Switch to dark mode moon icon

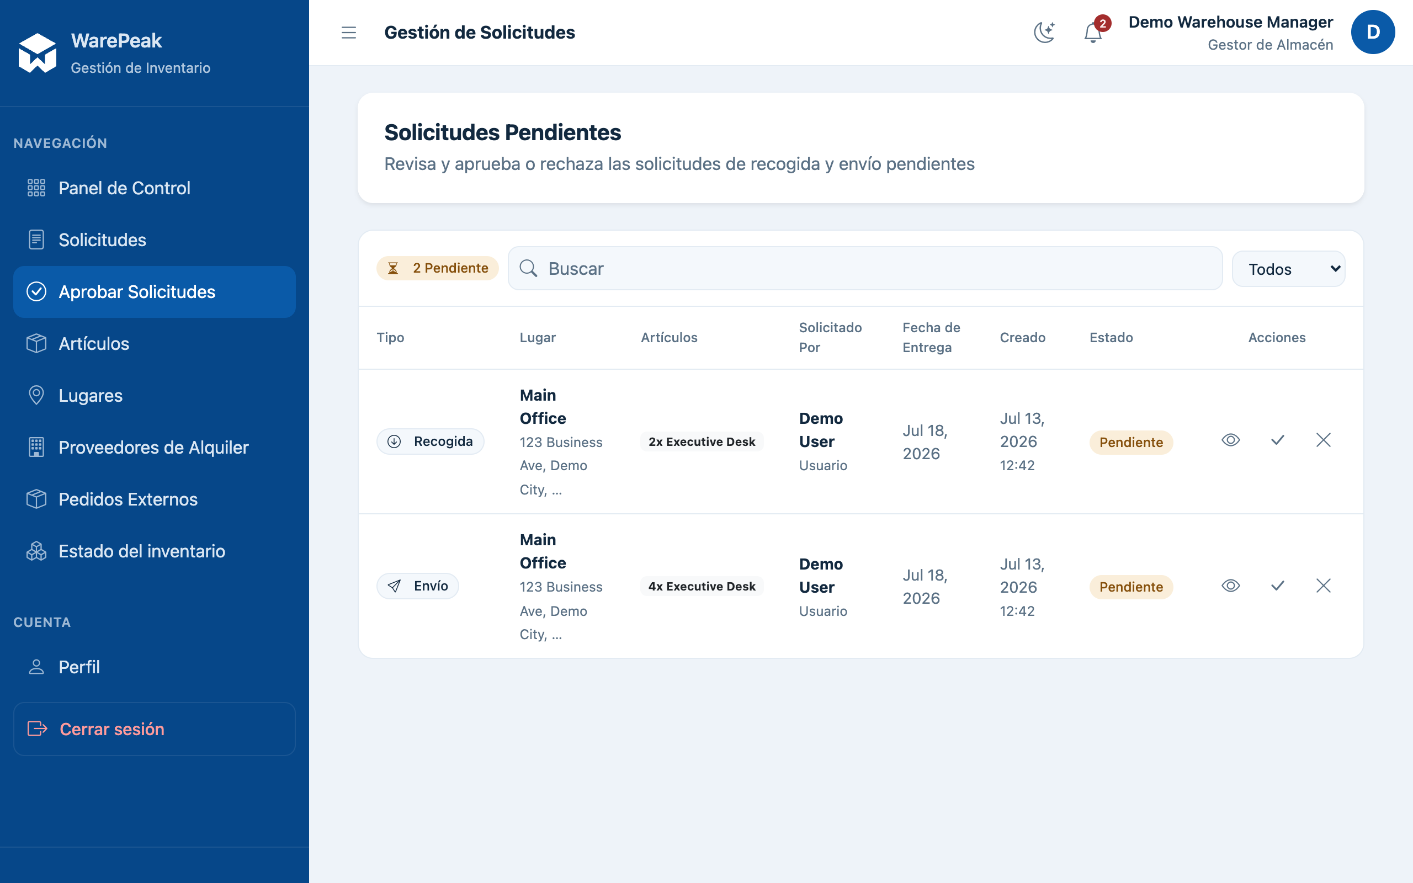[1044, 32]
